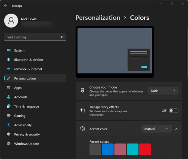Open Accounts settings category

click(35, 97)
